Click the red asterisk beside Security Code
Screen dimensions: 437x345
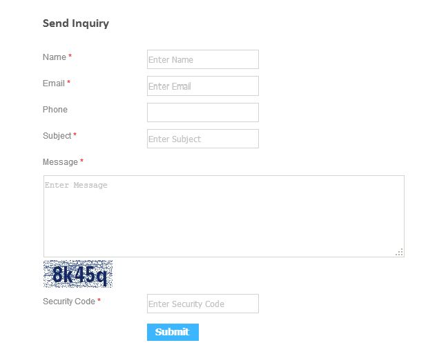point(99,302)
